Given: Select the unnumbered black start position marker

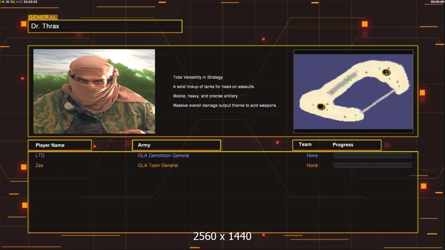Looking at the screenshot, I should tap(321, 106).
